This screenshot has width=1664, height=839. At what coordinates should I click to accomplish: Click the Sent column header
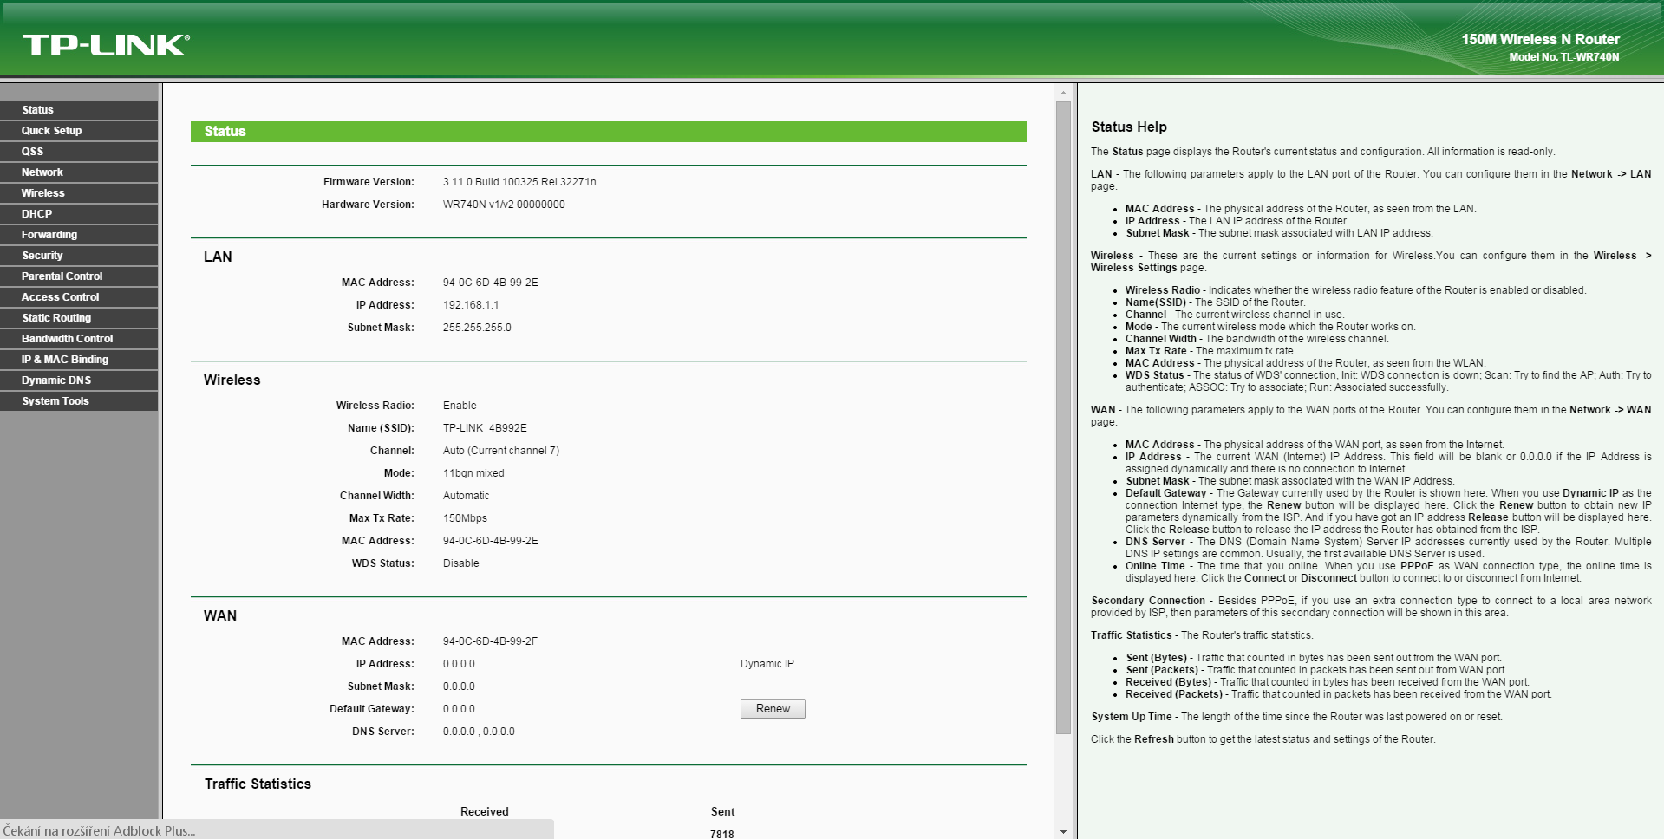[722, 812]
